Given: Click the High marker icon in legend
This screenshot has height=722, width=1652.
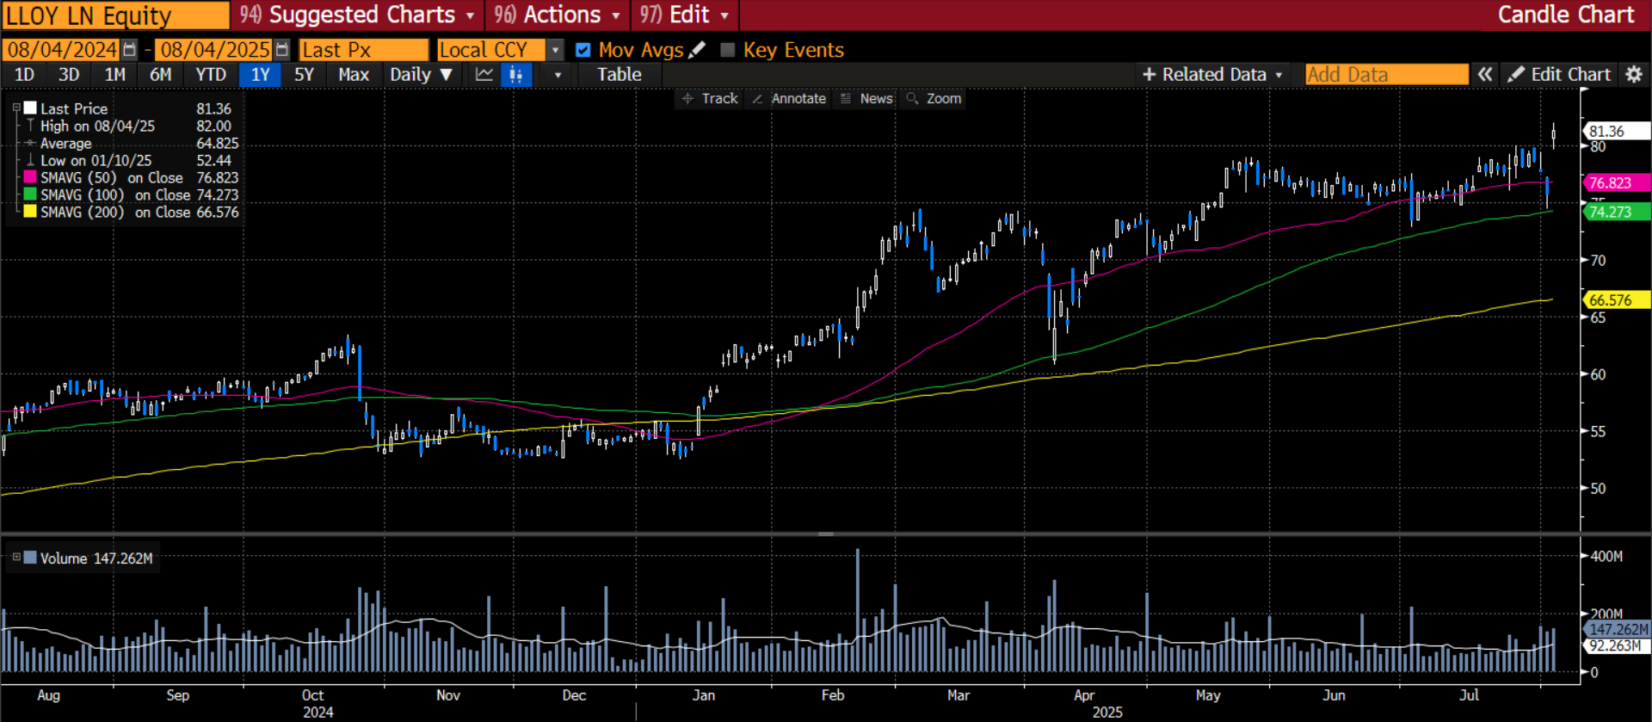Looking at the screenshot, I should [30, 126].
